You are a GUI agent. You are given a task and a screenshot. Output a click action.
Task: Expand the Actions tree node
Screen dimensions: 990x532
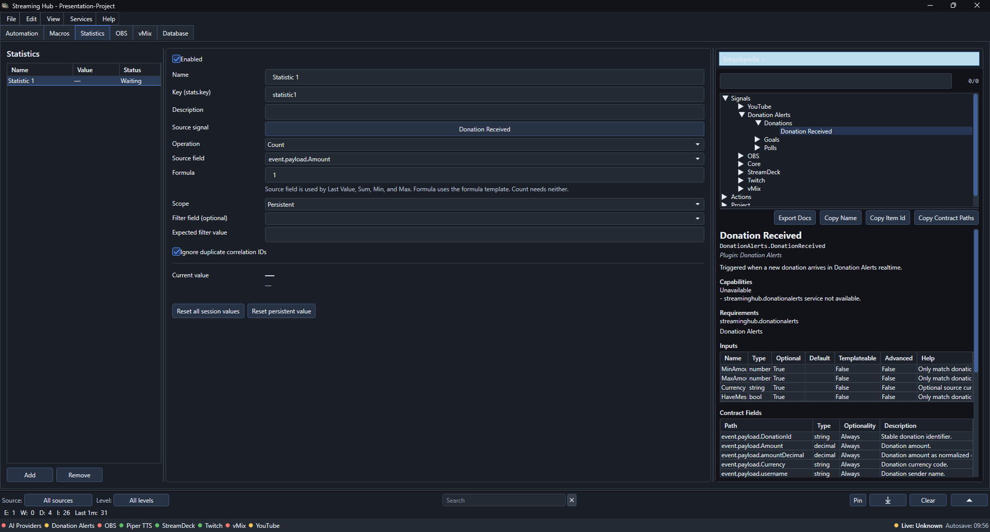click(x=724, y=197)
